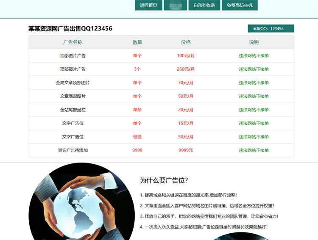The width and height of the screenshot is (318, 240).
Task: Select the 价格 column header
Action: 186,42
